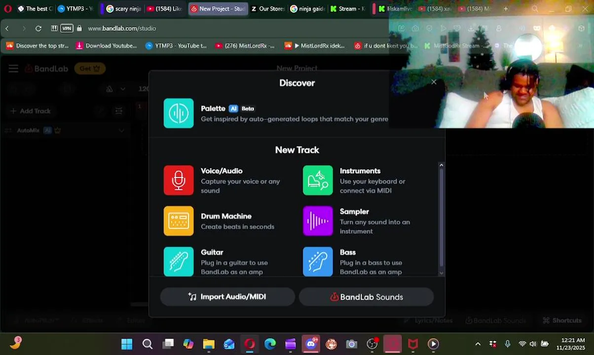Image resolution: width=594 pixels, height=355 pixels.
Task: Open Wi-Fi settings in system tray
Action: (522, 344)
